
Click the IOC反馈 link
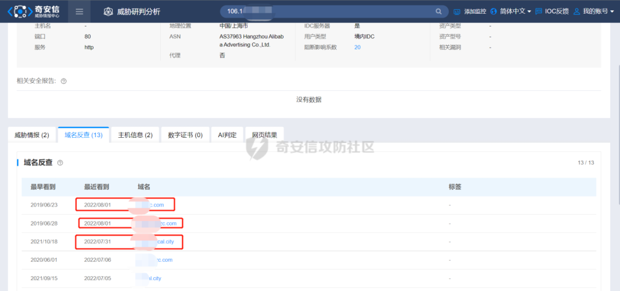pyautogui.click(x=557, y=11)
